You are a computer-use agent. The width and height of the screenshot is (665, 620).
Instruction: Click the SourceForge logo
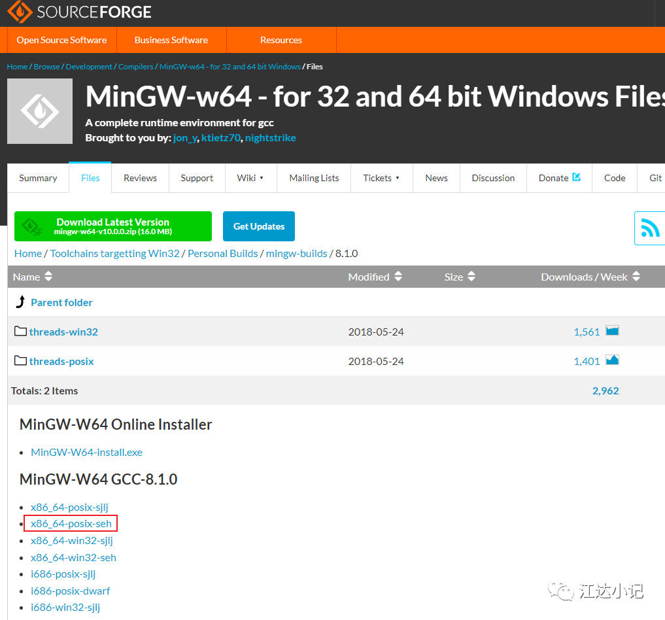coord(79,12)
